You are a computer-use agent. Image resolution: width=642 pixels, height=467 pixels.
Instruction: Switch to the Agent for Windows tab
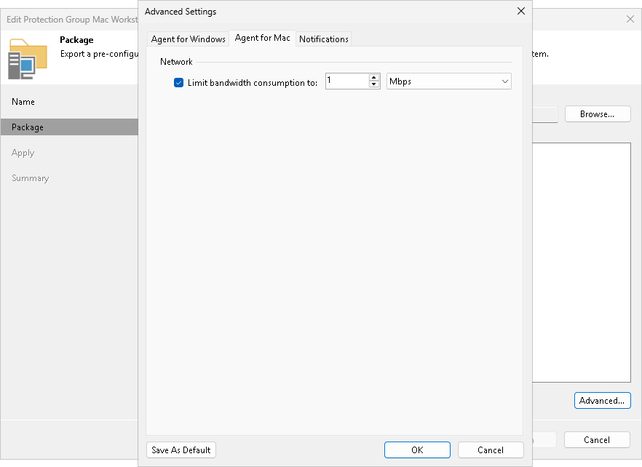click(x=189, y=39)
